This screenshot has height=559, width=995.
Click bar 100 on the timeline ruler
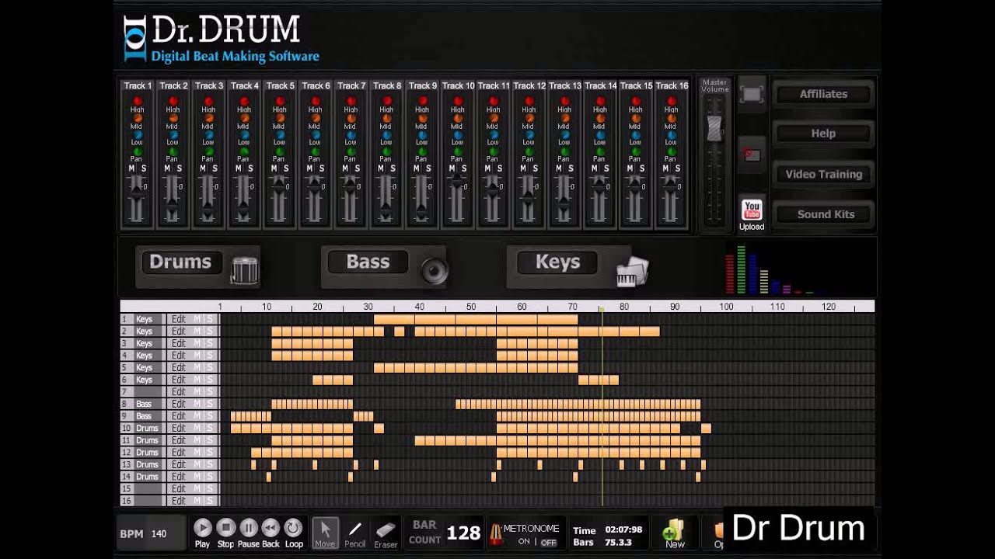(726, 307)
